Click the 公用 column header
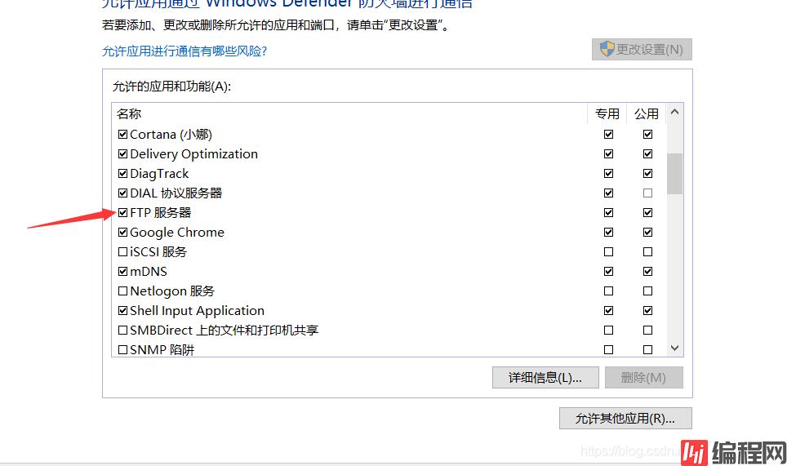The image size is (787, 466). (647, 114)
